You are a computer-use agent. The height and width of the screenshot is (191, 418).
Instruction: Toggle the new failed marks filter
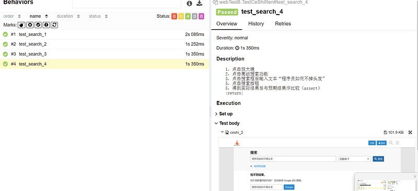click(30, 25)
